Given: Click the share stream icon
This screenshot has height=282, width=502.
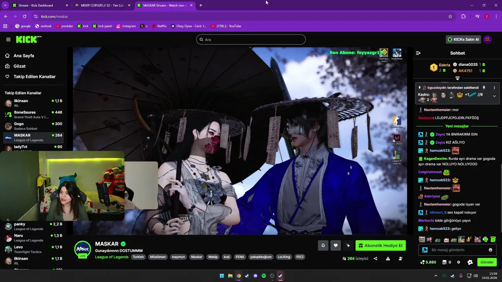Looking at the screenshot, I should tap(375, 258).
